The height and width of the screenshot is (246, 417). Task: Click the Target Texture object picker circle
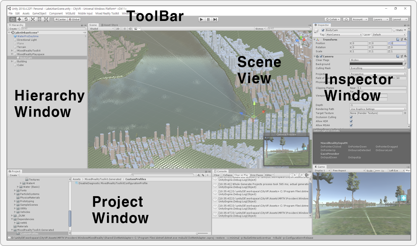405,113
